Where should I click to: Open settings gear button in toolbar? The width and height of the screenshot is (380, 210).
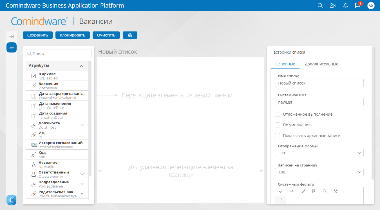pyautogui.click(x=130, y=35)
